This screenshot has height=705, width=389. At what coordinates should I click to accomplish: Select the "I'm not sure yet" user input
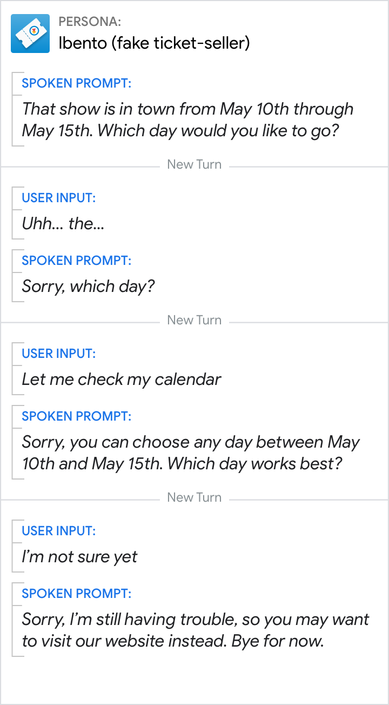(79, 556)
